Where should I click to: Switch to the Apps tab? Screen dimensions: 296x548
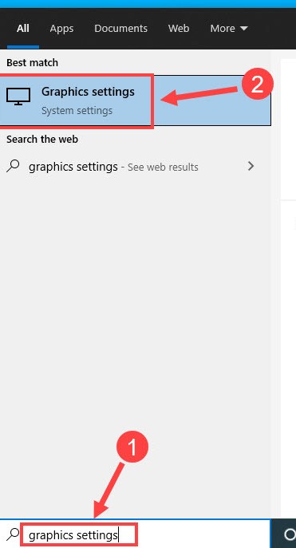click(x=61, y=28)
